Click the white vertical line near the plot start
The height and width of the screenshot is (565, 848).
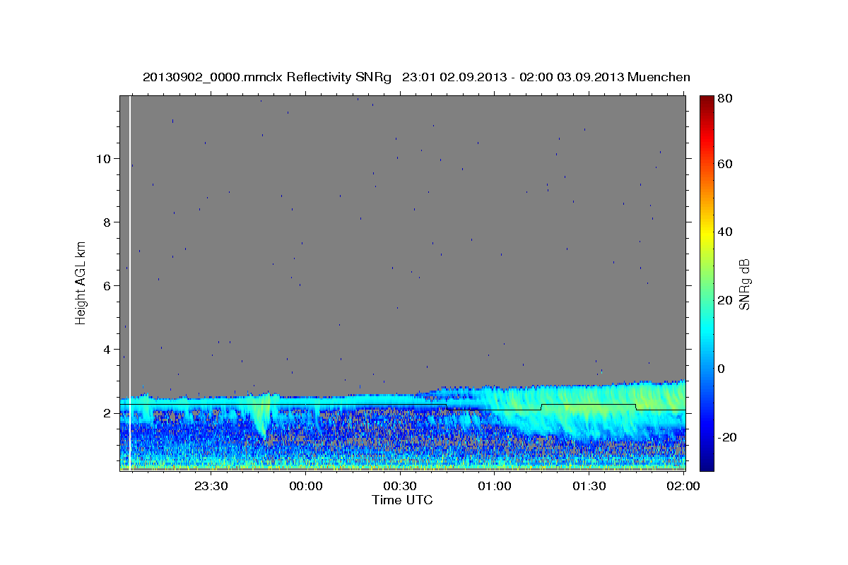click(130, 282)
